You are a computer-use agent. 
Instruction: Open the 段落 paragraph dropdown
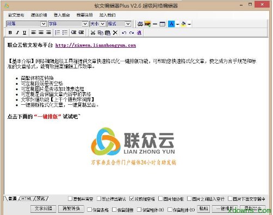tap(26, 24)
